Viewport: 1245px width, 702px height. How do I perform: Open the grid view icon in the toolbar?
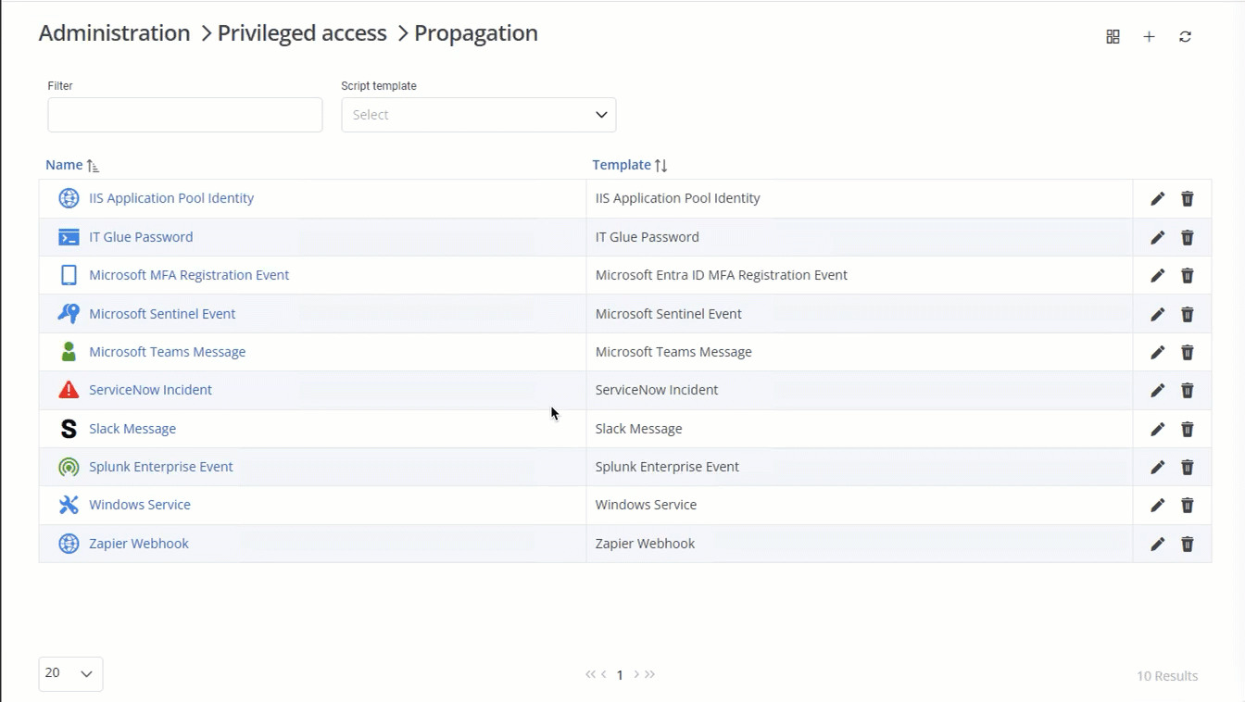tap(1113, 36)
